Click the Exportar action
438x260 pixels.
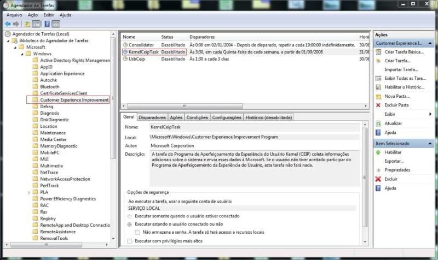[394, 161]
